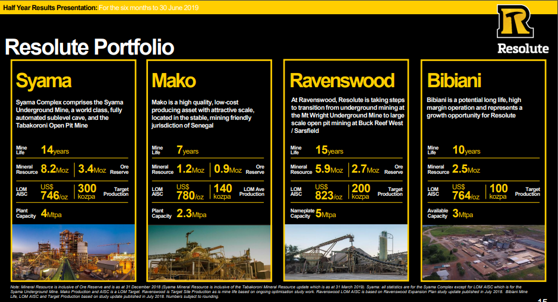558x302 pixels.
Task: Select the Syama card heading
Action: [x=44, y=81]
